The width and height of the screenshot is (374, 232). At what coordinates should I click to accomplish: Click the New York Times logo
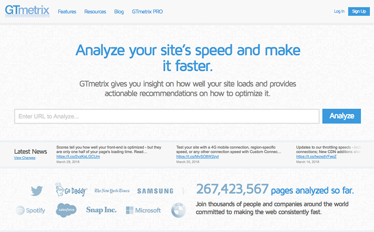(112, 191)
